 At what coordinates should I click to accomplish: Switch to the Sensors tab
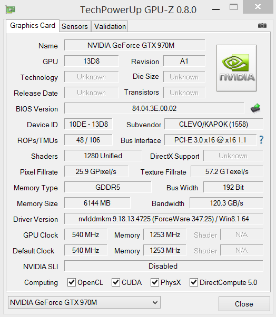(x=75, y=26)
